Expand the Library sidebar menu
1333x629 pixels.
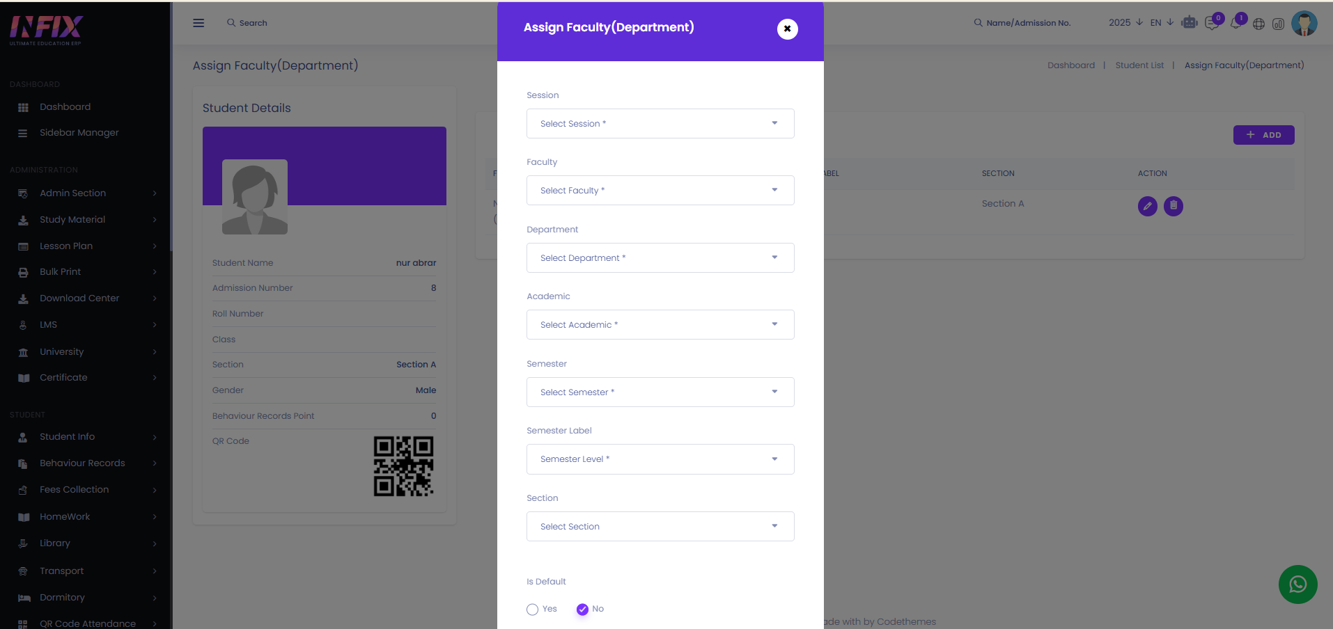(x=87, y=543)
